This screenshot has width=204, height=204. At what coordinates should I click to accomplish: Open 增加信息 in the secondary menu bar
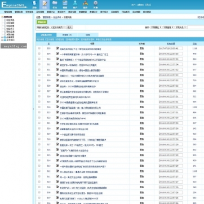pos(8,12)
